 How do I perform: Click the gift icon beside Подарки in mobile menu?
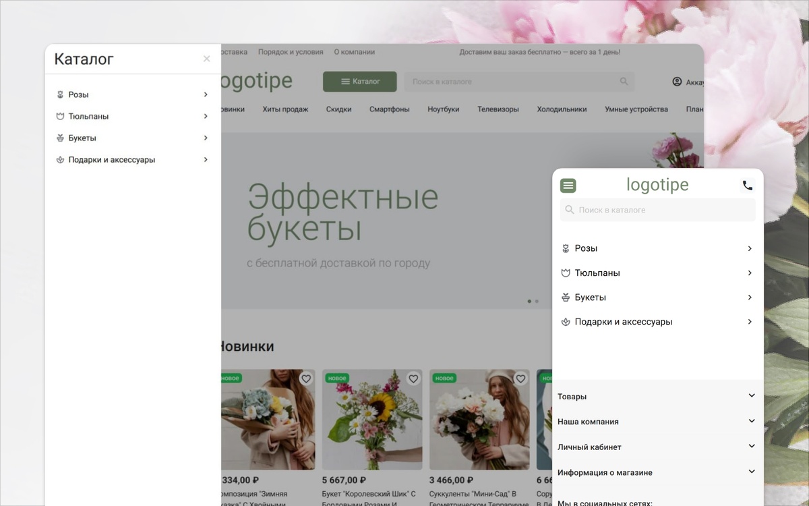[566, 322]
